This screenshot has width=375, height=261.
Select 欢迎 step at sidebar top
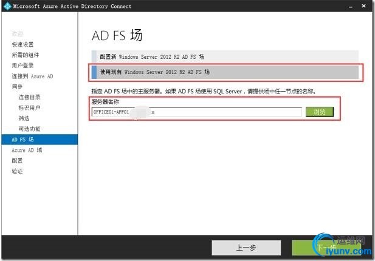coord(17,34)
